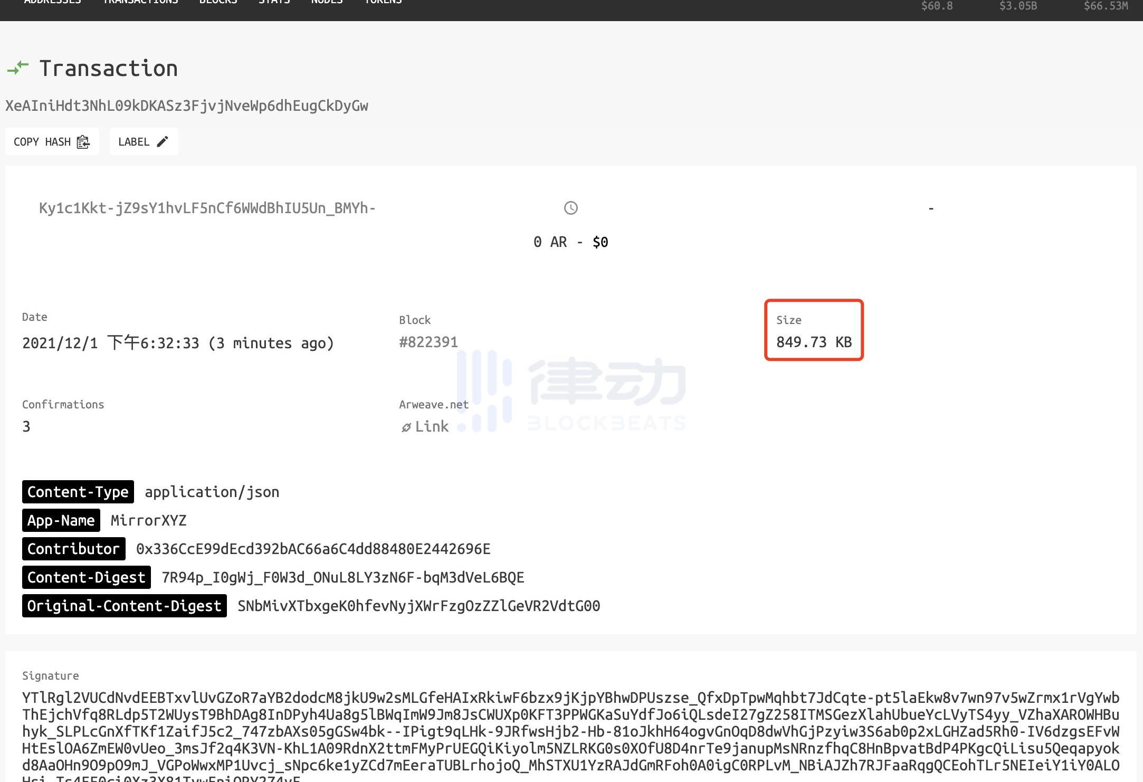Viewport: 1143px width, 782px height.
Task: Click the $60.8 price stat in header
Action: point(937,6)
